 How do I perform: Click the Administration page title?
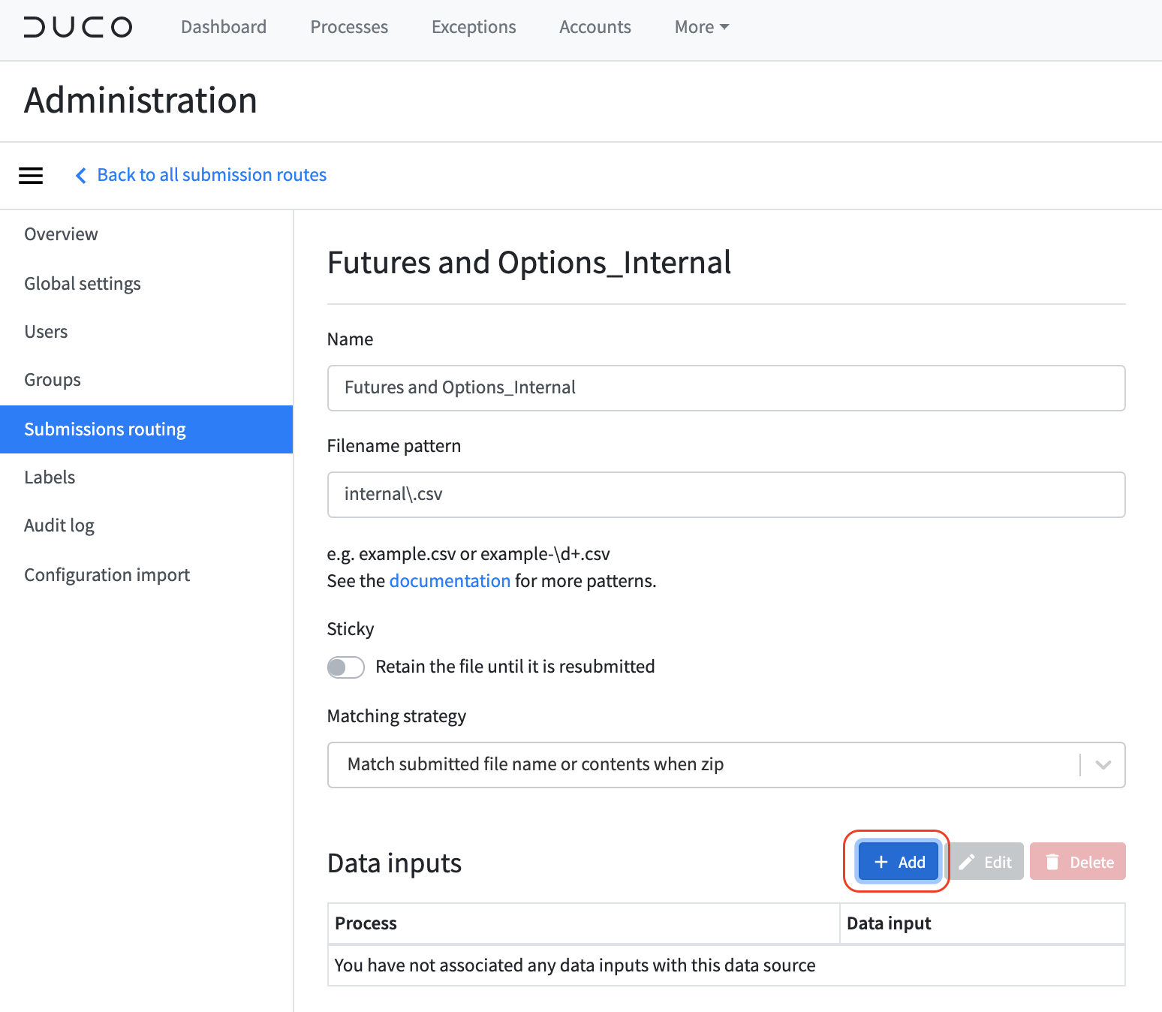140,101
